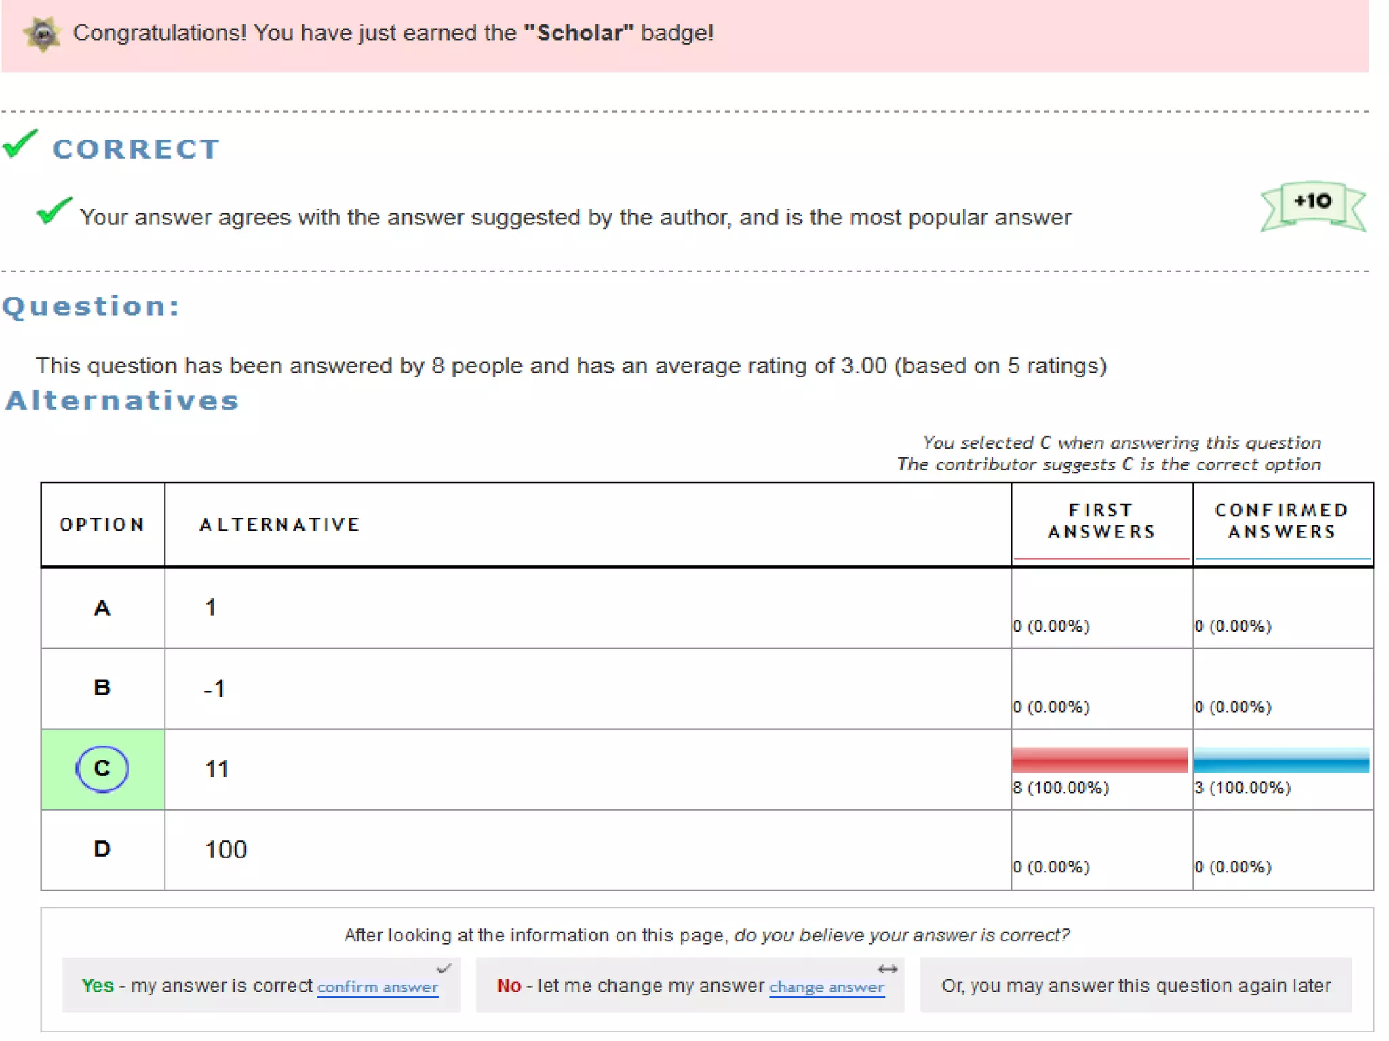Choose to answer this question again later
The width and height of the screenshot is (1389, 1041).
coord(1135,985)
